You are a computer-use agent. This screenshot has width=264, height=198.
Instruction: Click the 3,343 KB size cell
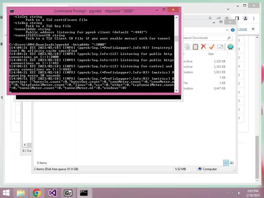[x=220, y=67]
